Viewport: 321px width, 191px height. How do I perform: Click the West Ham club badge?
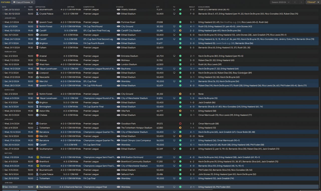37,65
